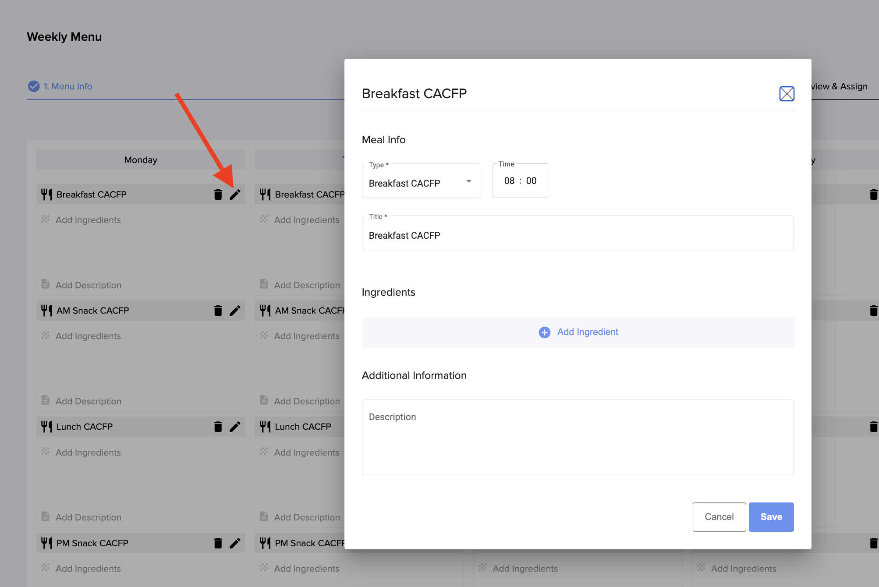Delete Monday Lunch CACFP meal
Viewport: 879px width, 587px height.
pos(218,427)
